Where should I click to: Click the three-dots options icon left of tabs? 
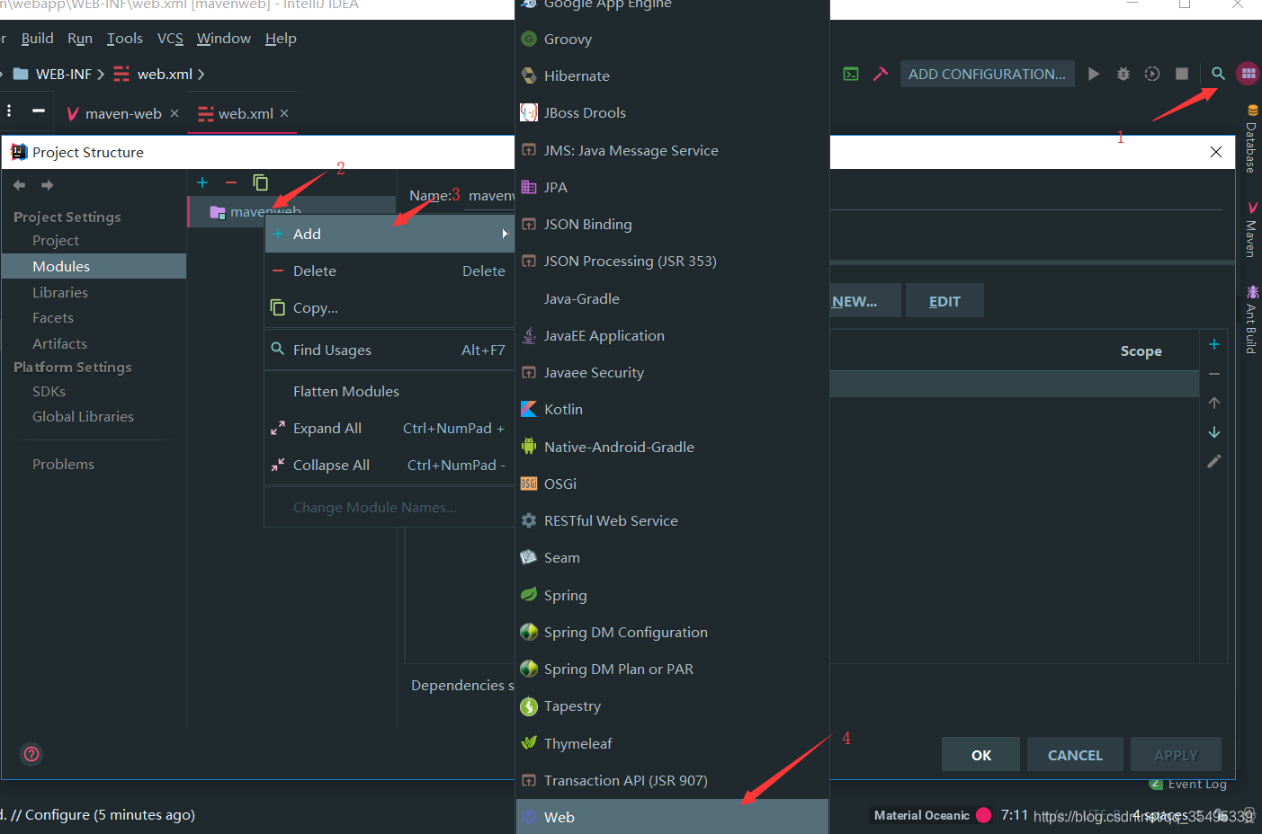pos(9,111)
